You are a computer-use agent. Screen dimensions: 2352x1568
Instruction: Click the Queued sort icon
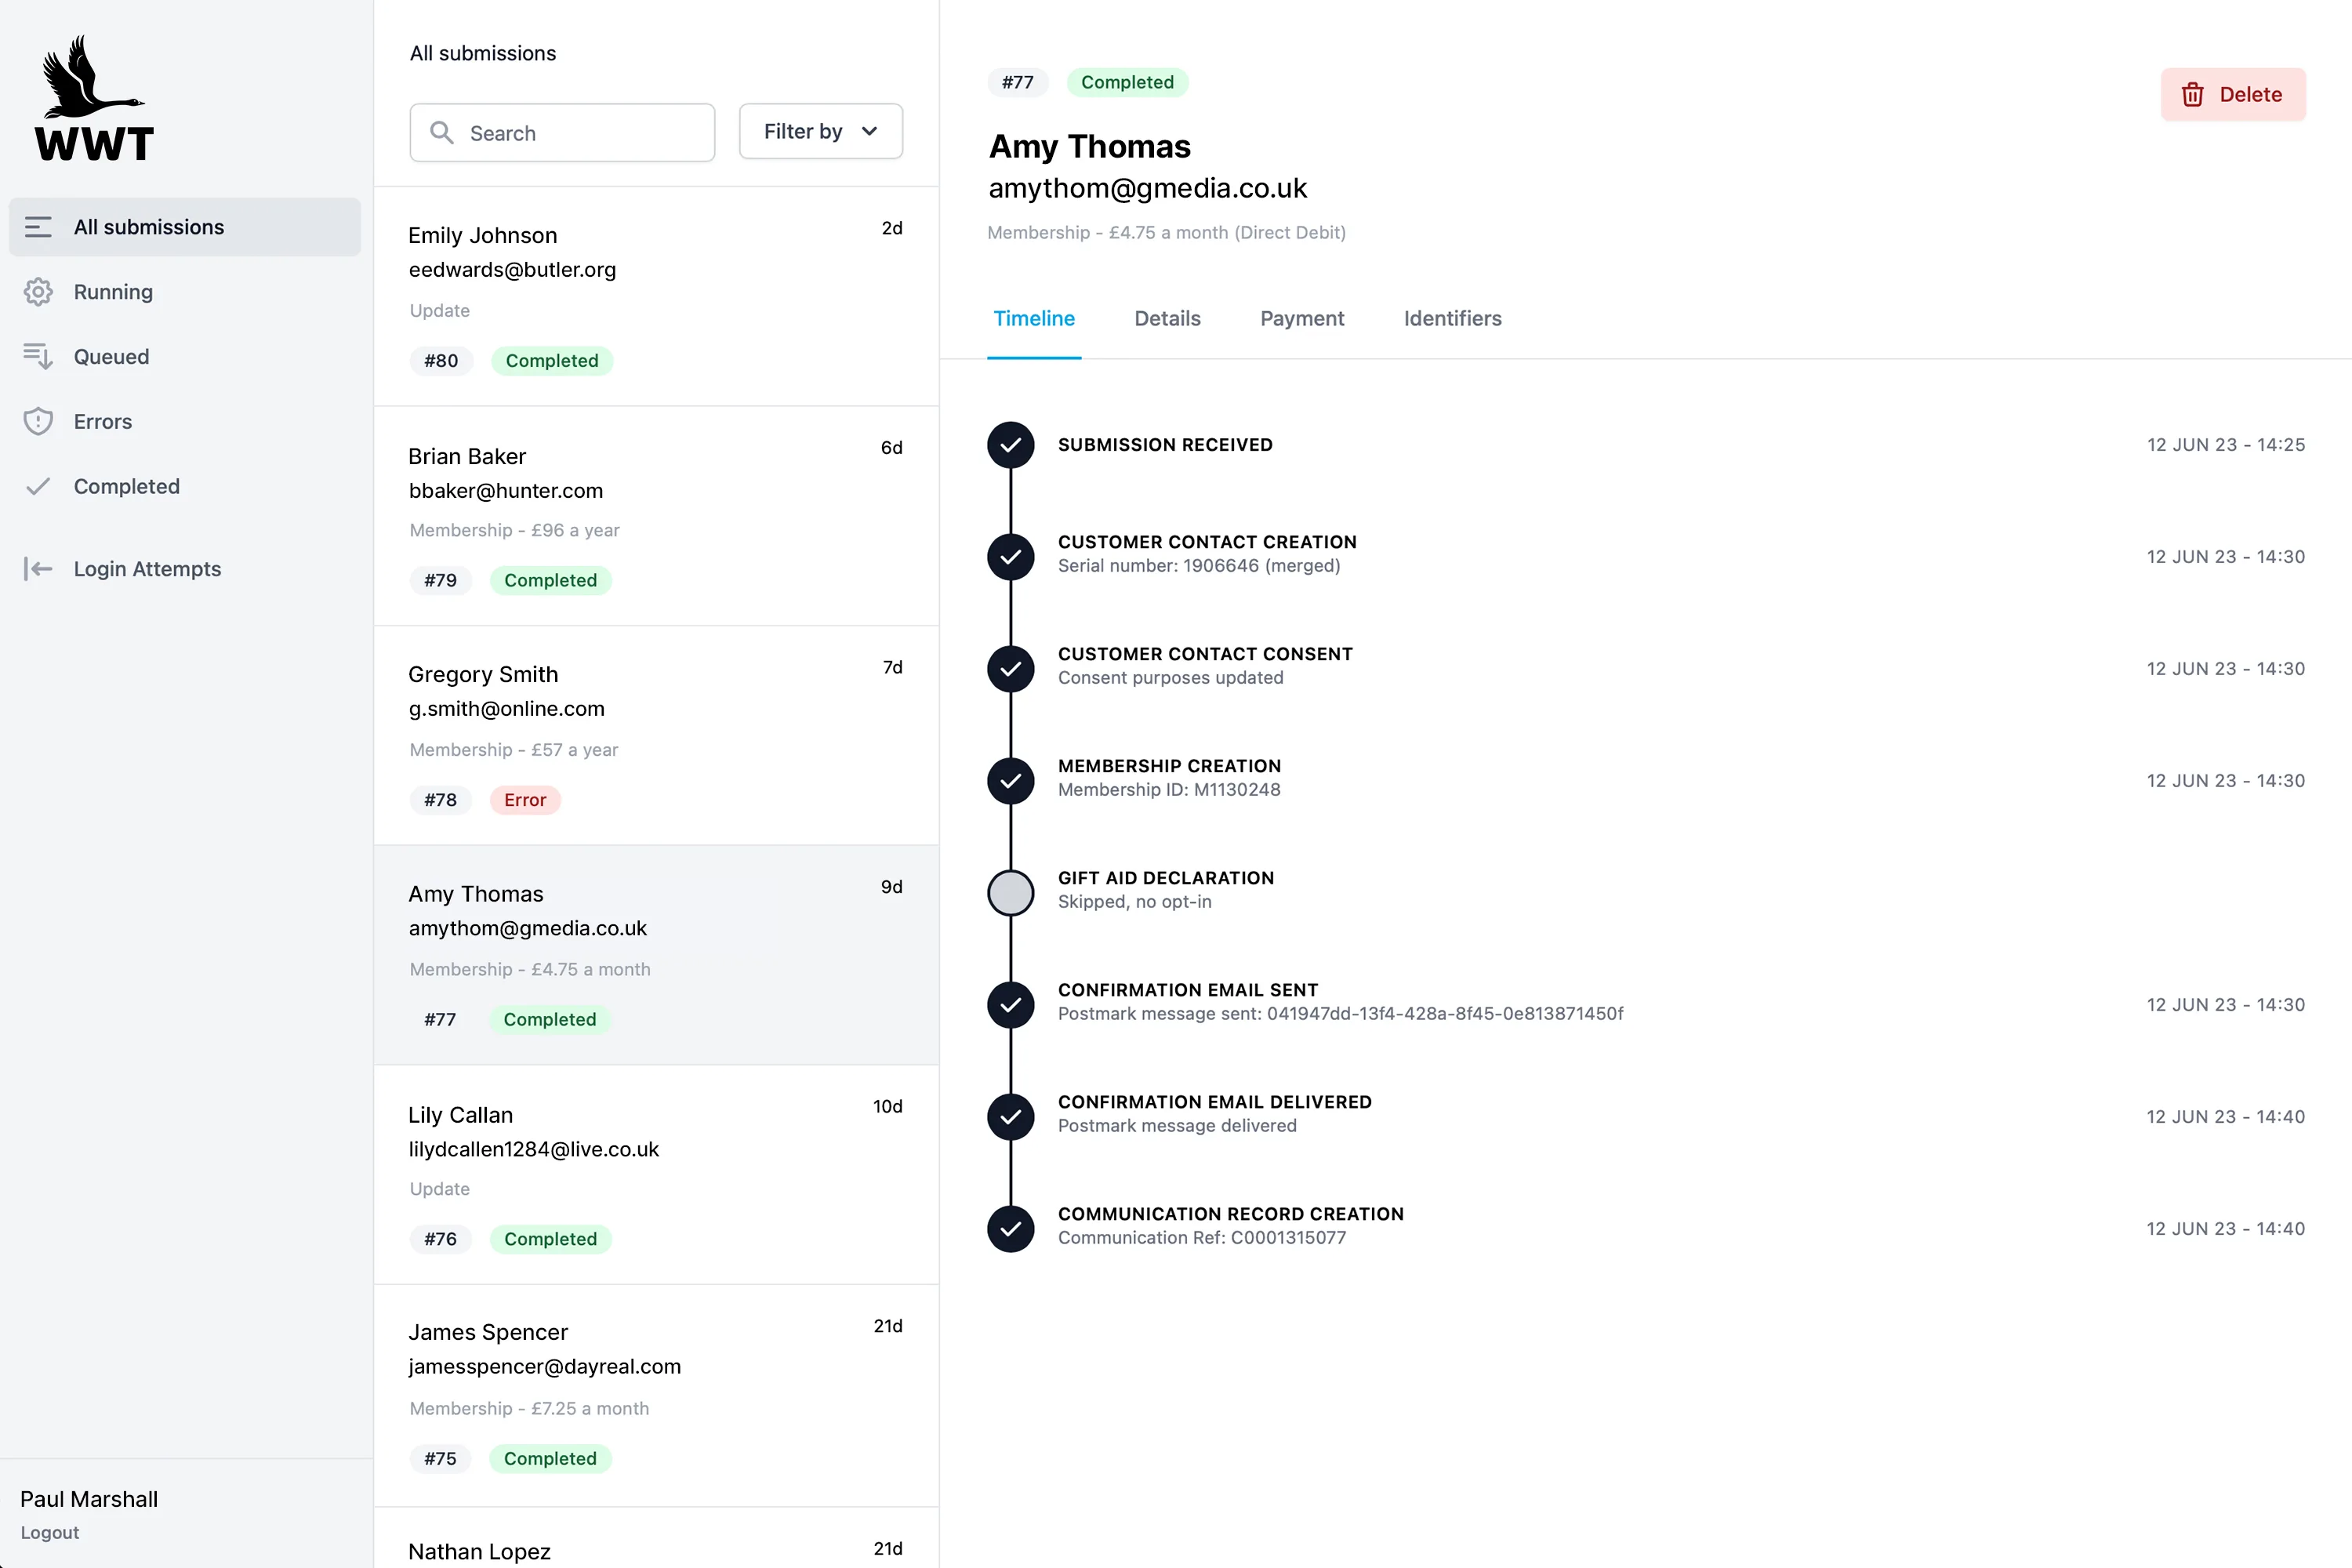38,357
